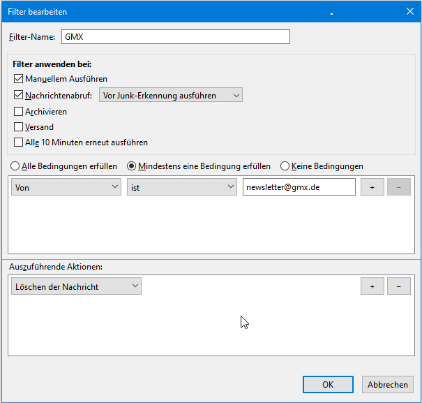Uncheck the Nachrichtenabruf checkbox

pyautogui.click(x=19, y=95)
